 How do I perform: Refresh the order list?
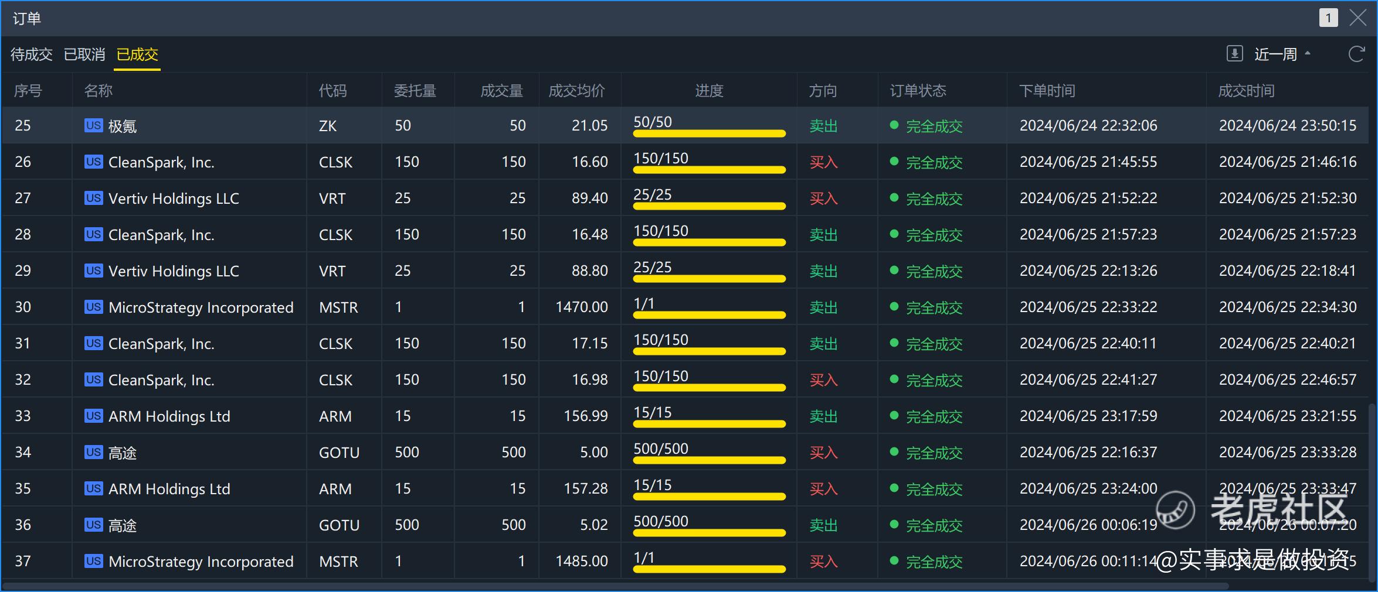(1356, 54)
